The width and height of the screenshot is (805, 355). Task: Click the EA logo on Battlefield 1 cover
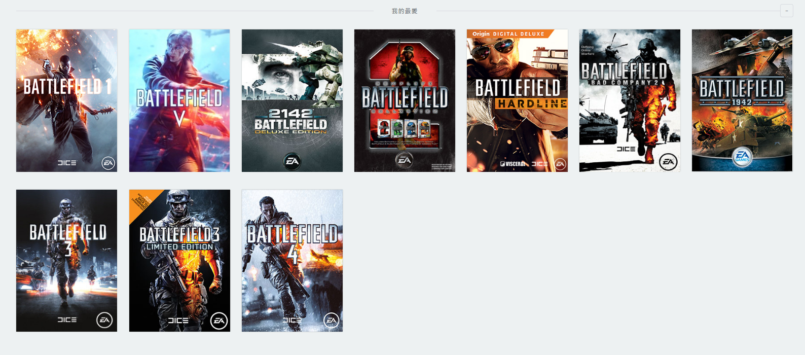tap(108, 163)
